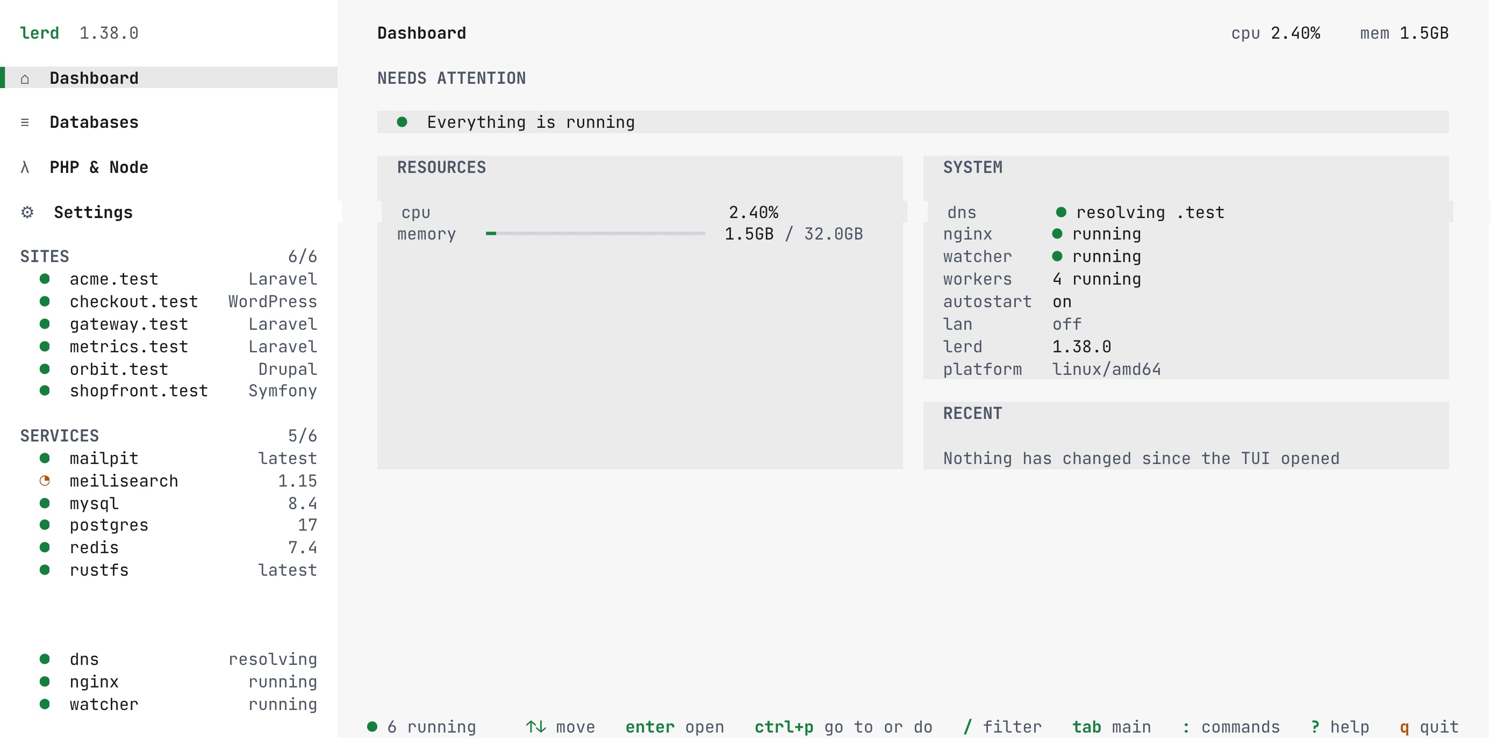Viewport: 1491px width, 739px height.
Task: Go to PHP & Node
Action: pos(168,168)
